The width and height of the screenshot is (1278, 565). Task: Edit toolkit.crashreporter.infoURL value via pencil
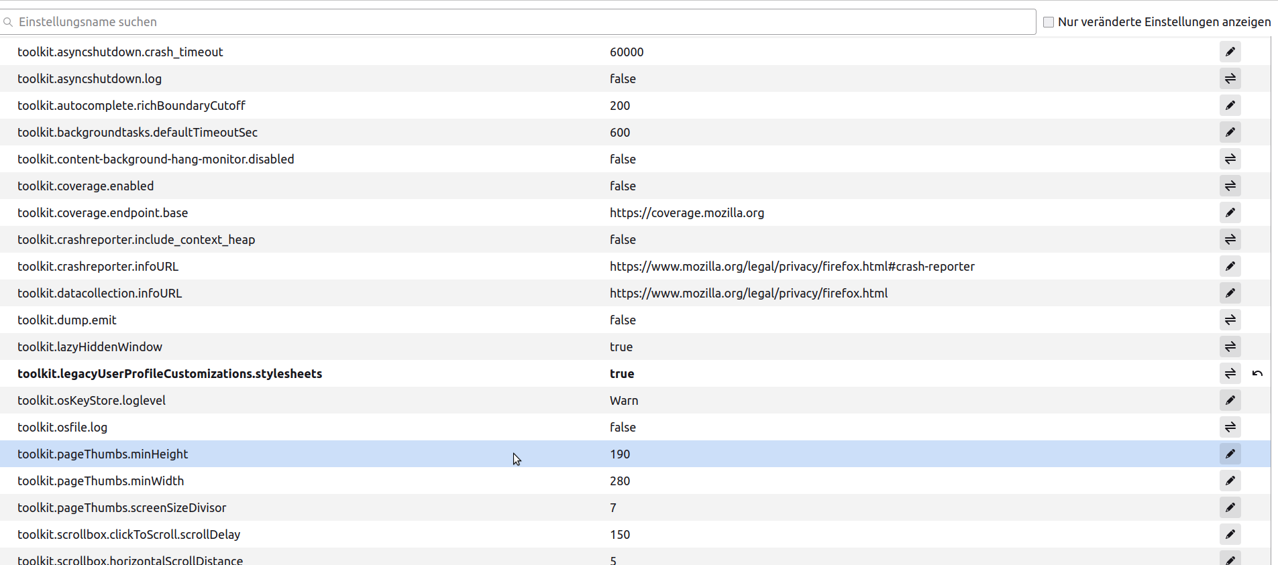(1230, 266)
